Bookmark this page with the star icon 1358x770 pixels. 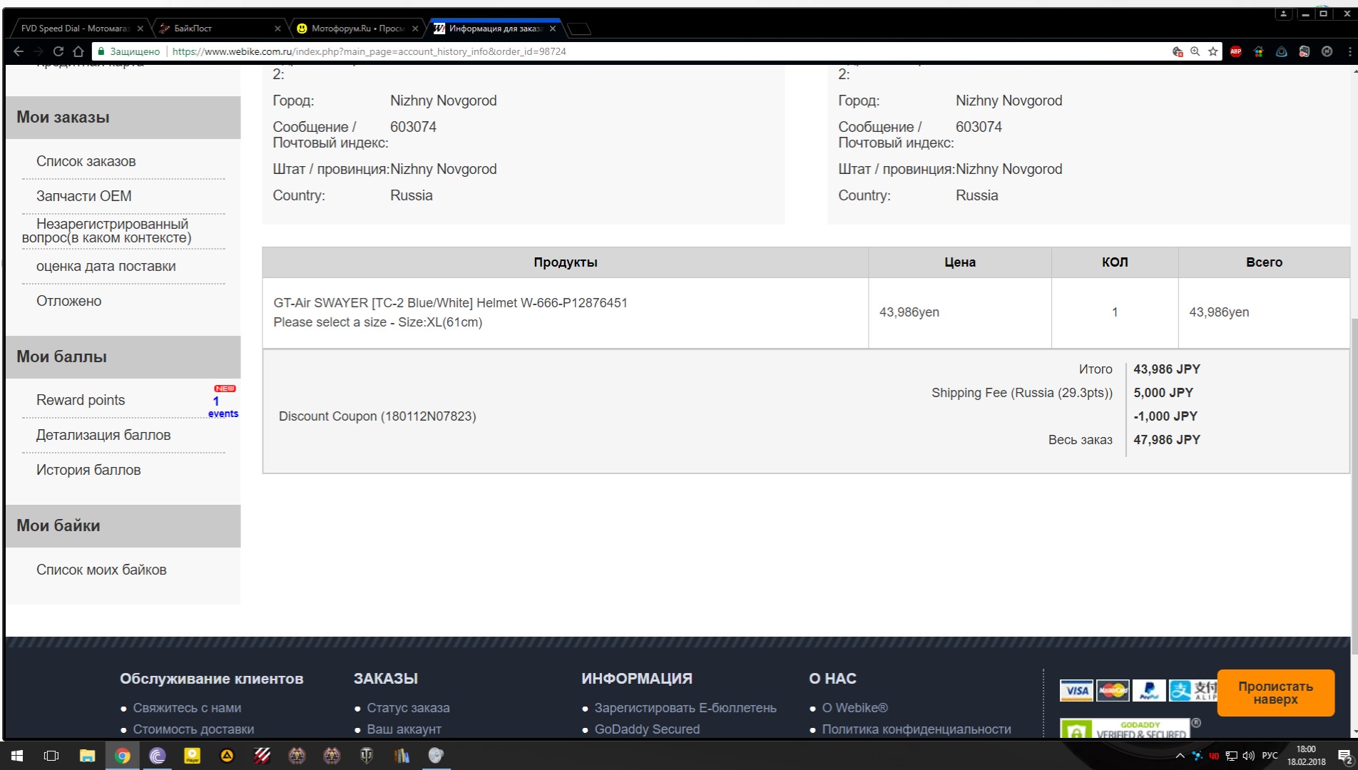[x=1212, y=51]
